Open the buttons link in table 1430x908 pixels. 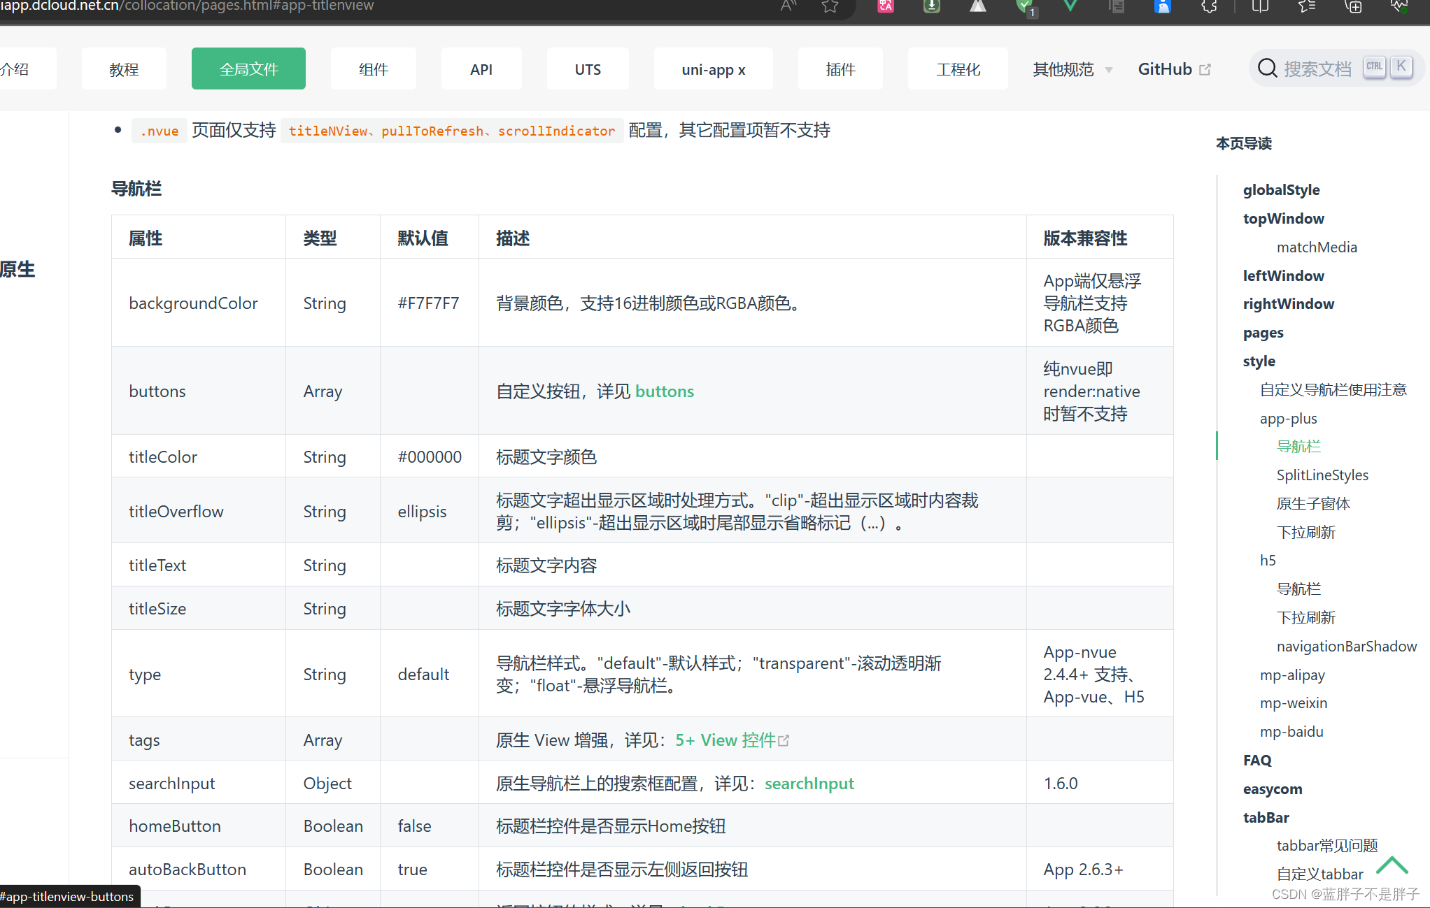pyautogui.click(x=665, y=391)
